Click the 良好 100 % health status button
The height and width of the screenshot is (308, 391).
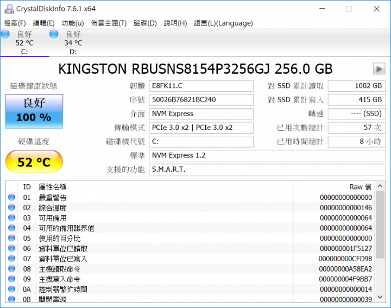coord(34,111)
